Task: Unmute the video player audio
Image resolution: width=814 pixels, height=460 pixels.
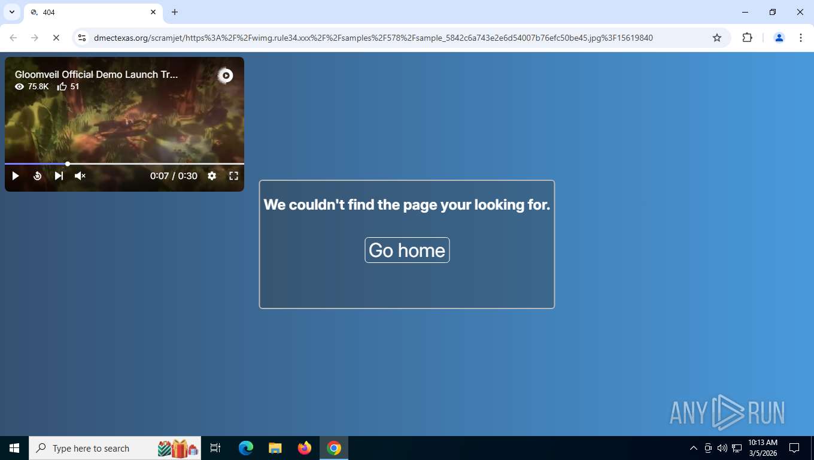Action: tap(80, 175)
